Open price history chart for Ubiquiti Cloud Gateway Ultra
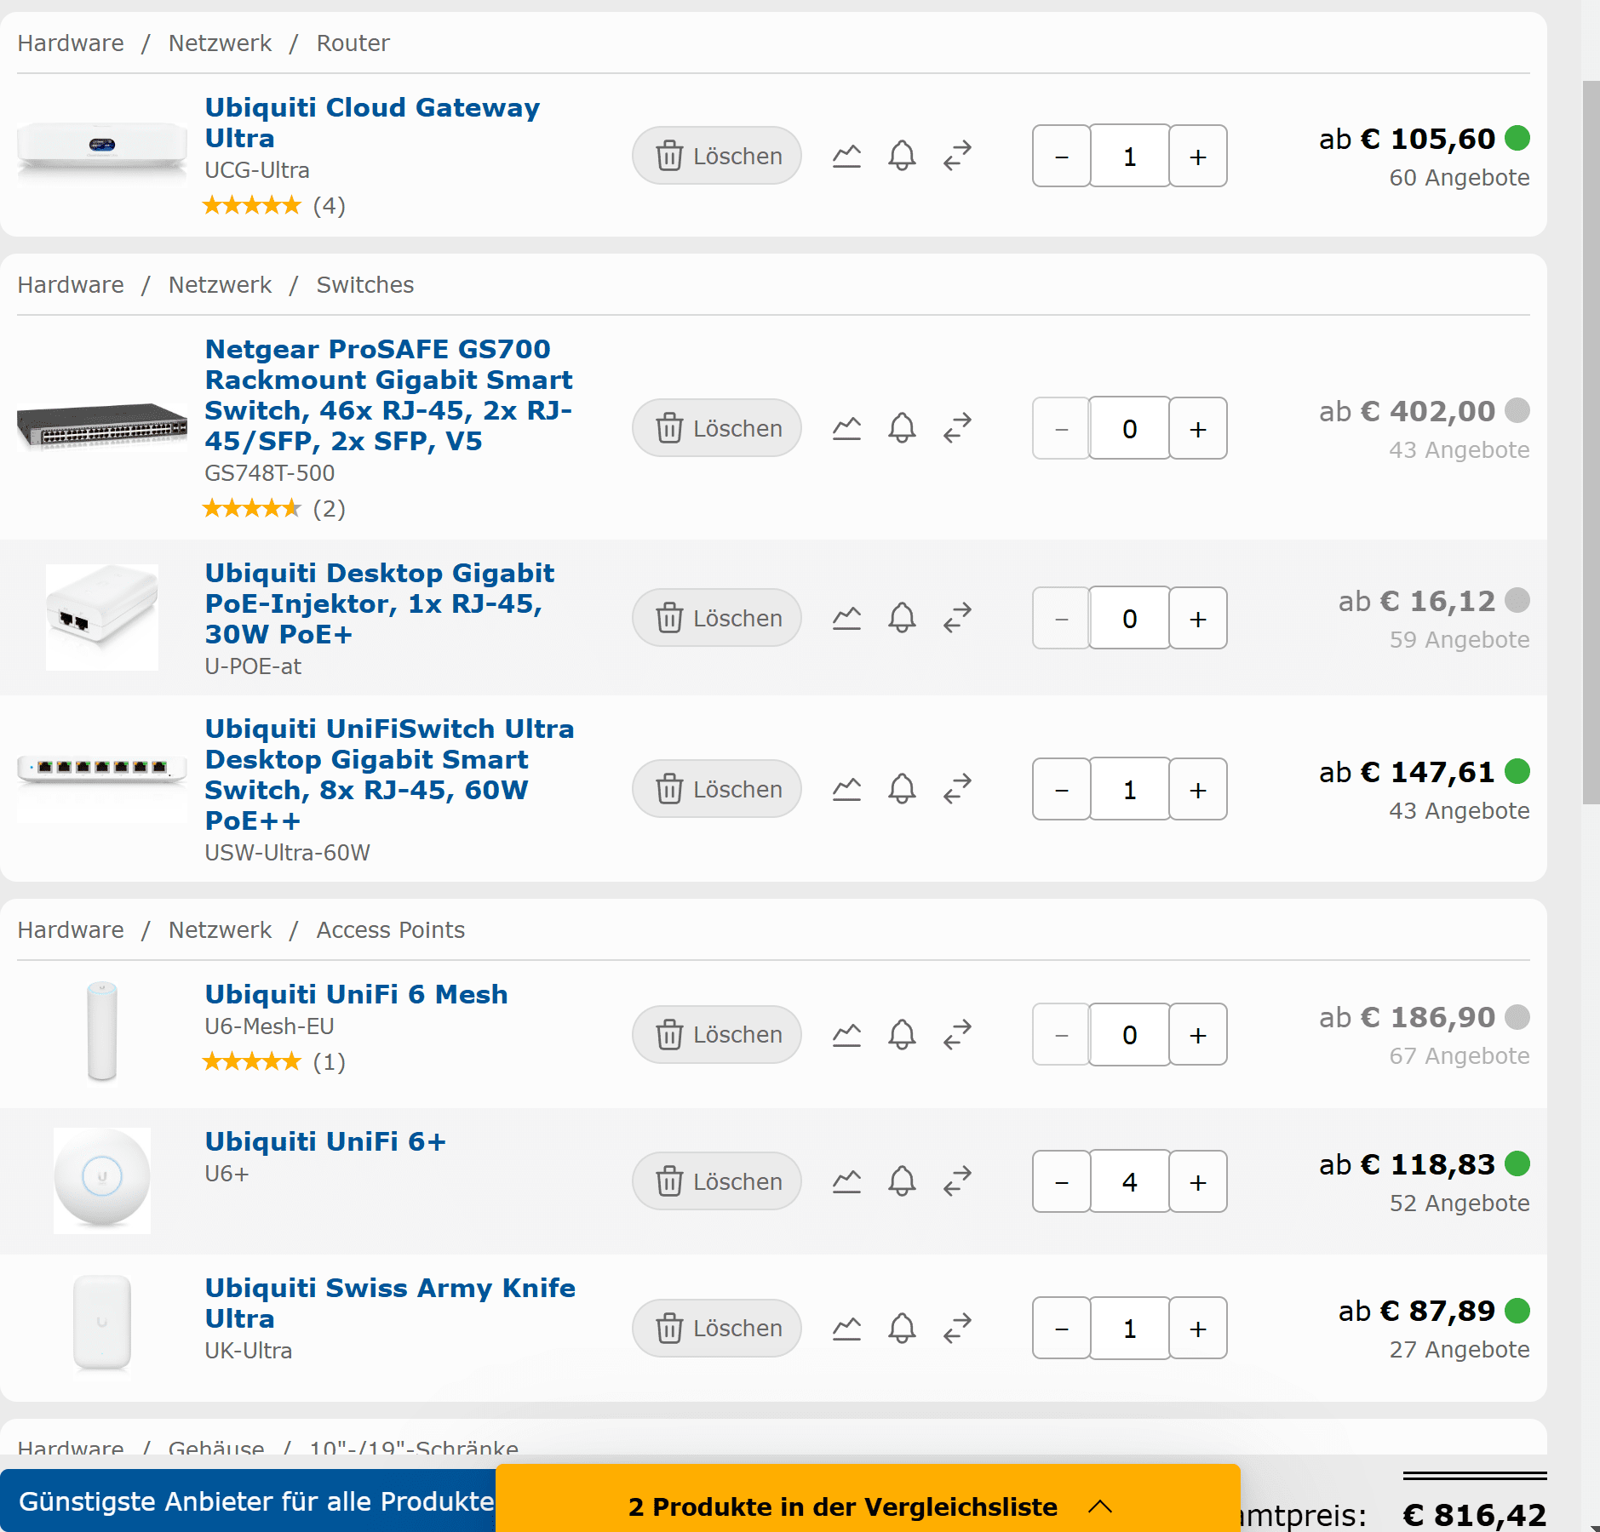 tap(846, 156)
